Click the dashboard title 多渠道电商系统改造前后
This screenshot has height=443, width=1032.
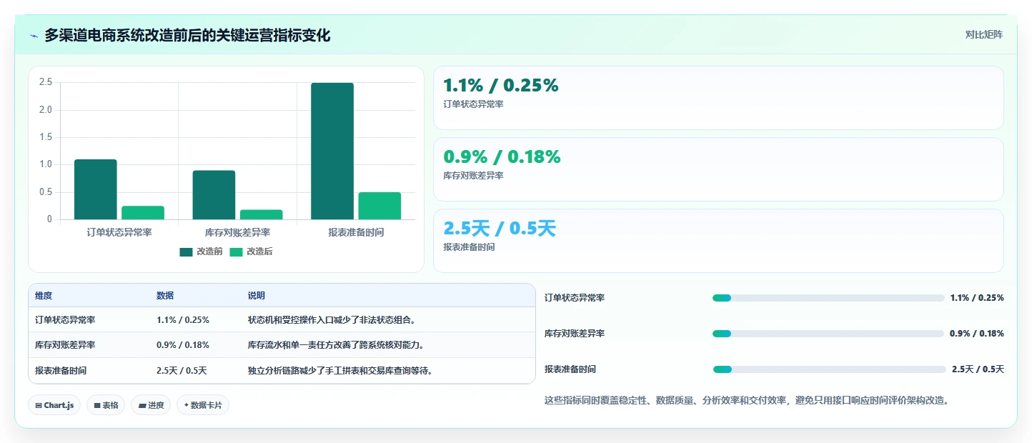(x=187, y=35)
